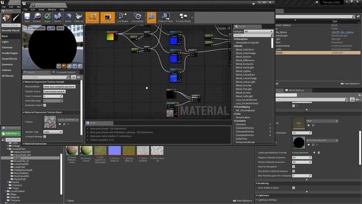Toggle the Live Preview toolbar button
Screen dimensions: 362x204
tap(107, 18)
